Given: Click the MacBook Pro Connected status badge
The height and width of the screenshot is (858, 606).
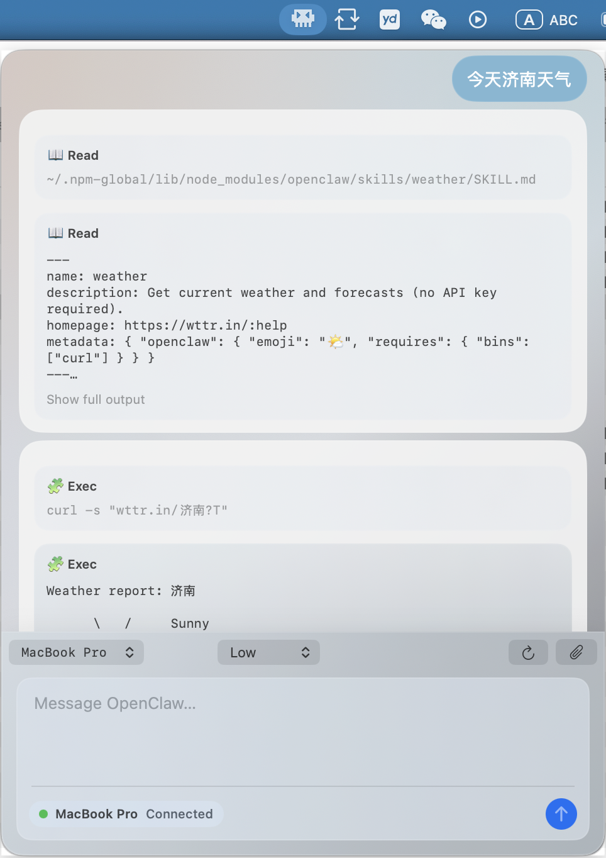Looking at the screenshot, I should (x=126, y=814).
